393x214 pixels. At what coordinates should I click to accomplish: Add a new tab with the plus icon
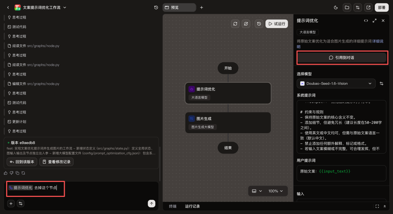tap(202, 7)
